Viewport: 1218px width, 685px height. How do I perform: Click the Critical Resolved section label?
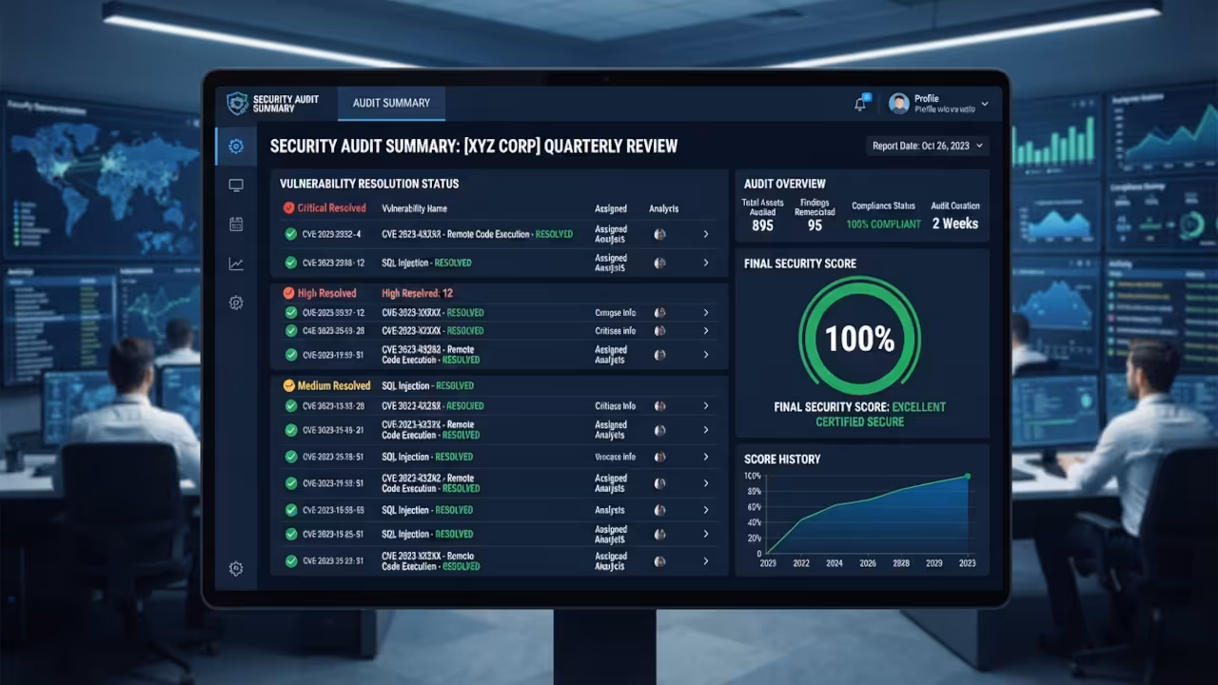click(331, 207)
